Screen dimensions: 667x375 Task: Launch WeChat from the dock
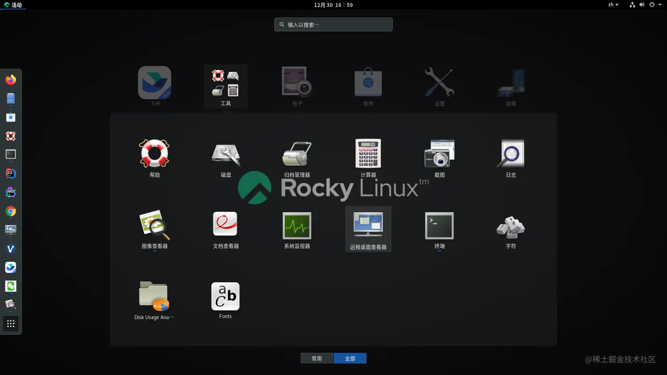coord(11,286)
